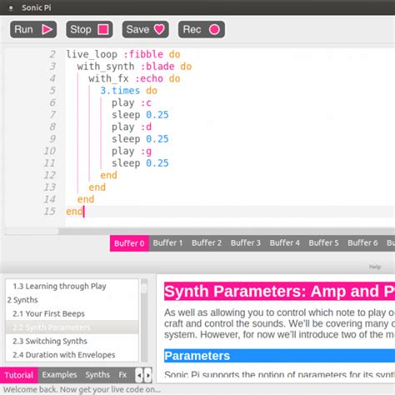Open 2.3 Switching Synths tutorial entry
The width and height of the screenshot is (395, 395).
(50, 341)
